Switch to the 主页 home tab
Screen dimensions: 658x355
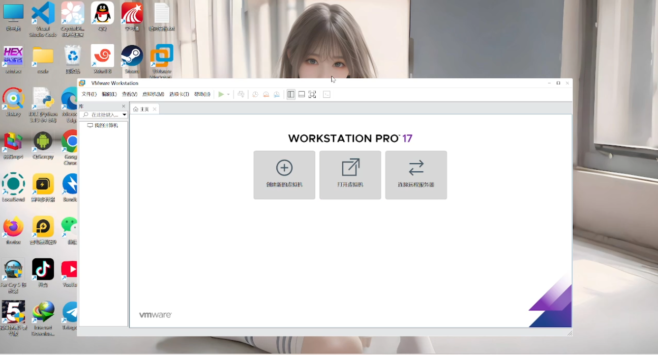141,109
